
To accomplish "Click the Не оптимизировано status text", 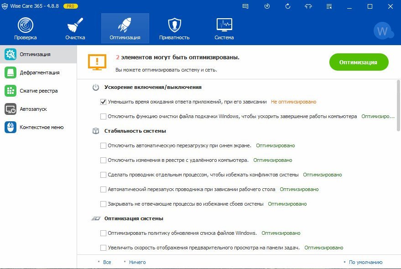I will [294, 102].
